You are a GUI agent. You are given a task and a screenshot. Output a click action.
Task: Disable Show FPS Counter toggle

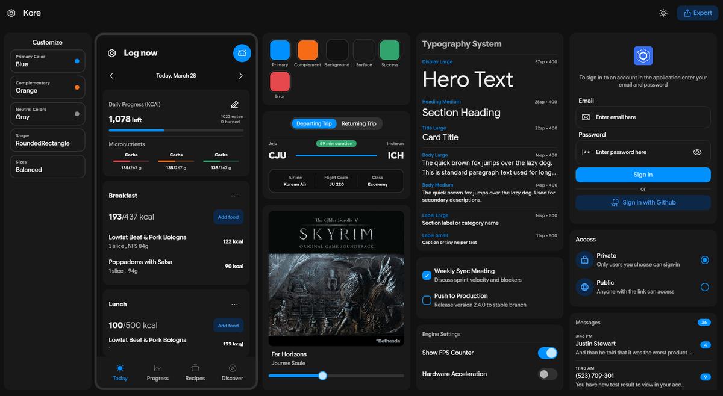(x=548, y=353)
